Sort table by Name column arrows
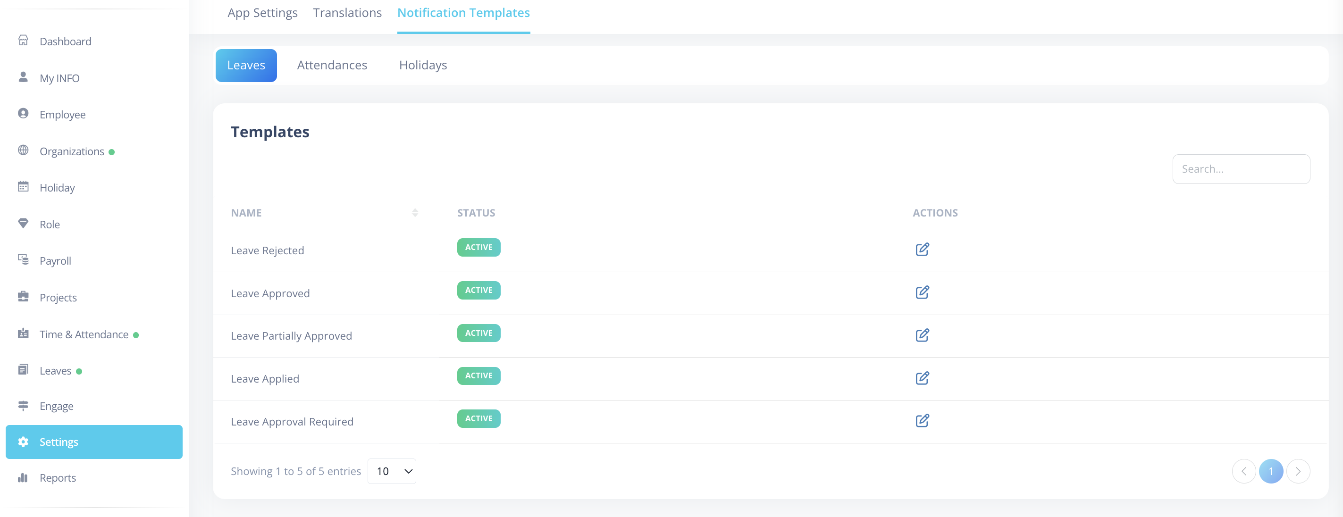The height and width of the screenshot is (517, 1343). 415,213
